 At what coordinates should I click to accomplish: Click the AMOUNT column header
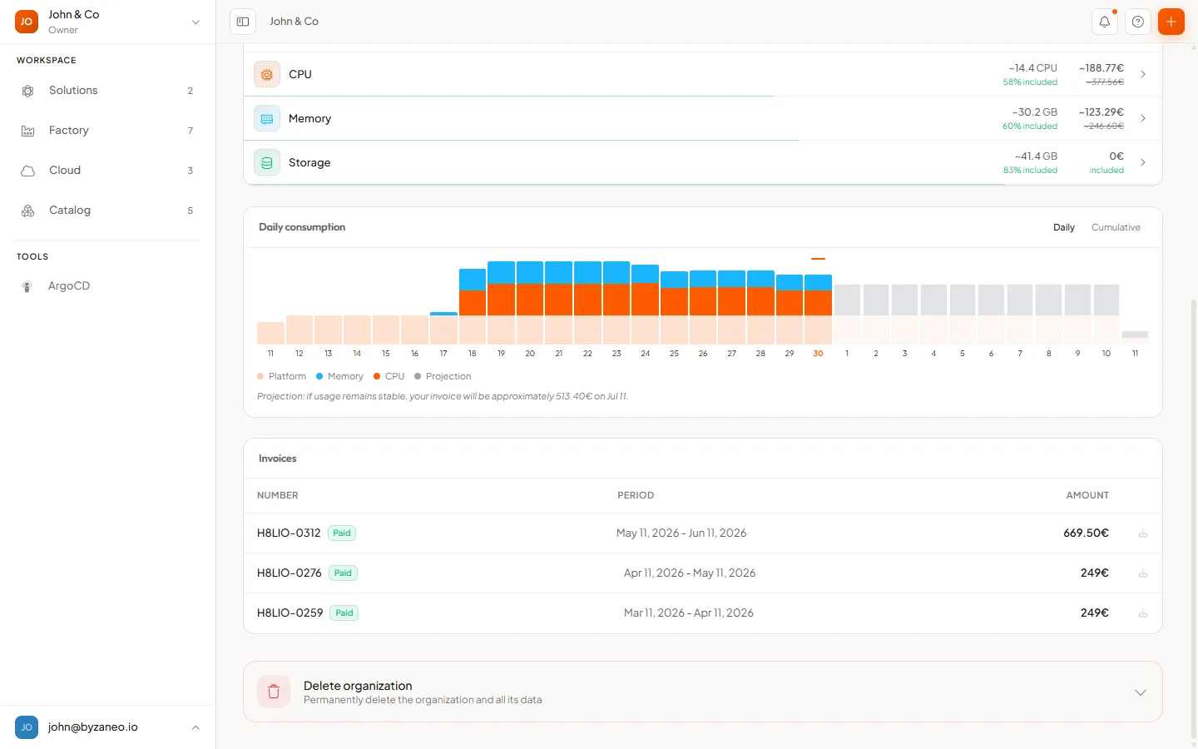pyautogui.click(x=1087, y=495)
